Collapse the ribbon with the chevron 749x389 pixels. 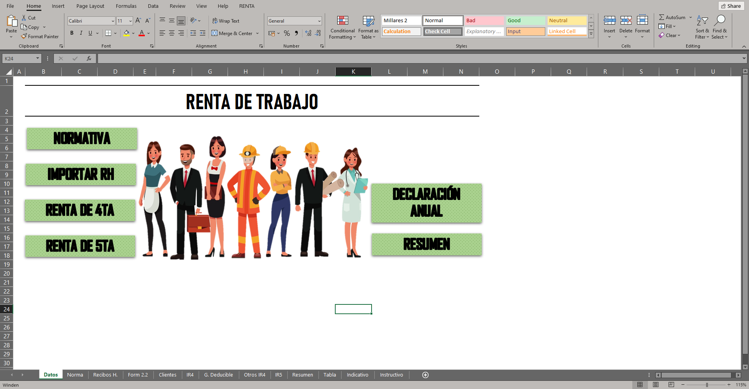click(744, 46)
